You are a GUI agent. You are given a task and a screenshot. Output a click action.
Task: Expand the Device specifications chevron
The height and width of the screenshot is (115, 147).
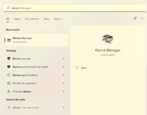[63, 75]
